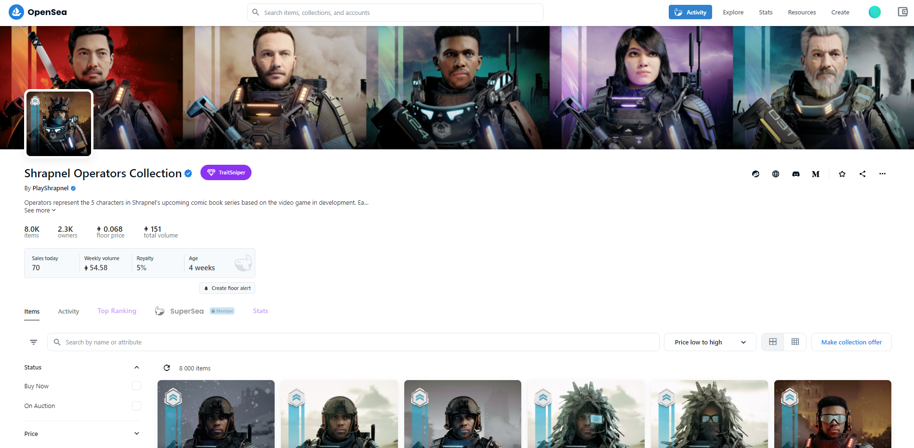
Task: Open the Medium link icon
Action: pos(816,174)
